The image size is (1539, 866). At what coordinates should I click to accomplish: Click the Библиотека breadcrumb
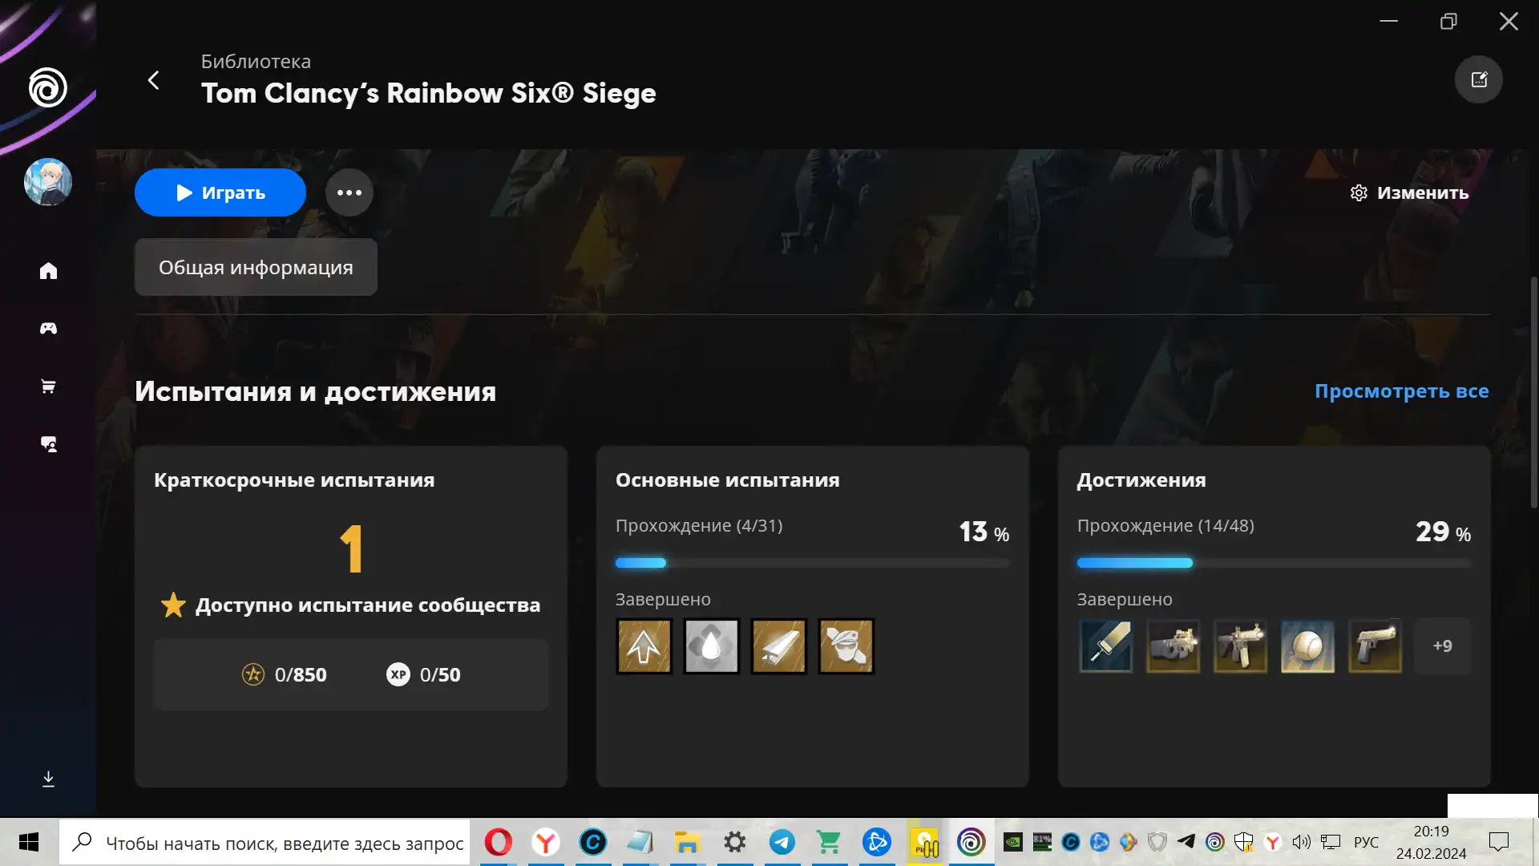pyautogui.click(x=256, y=62)
